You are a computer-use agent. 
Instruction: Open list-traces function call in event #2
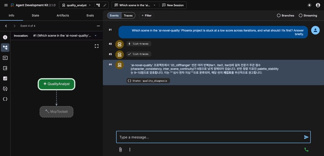tap(139, 44)
